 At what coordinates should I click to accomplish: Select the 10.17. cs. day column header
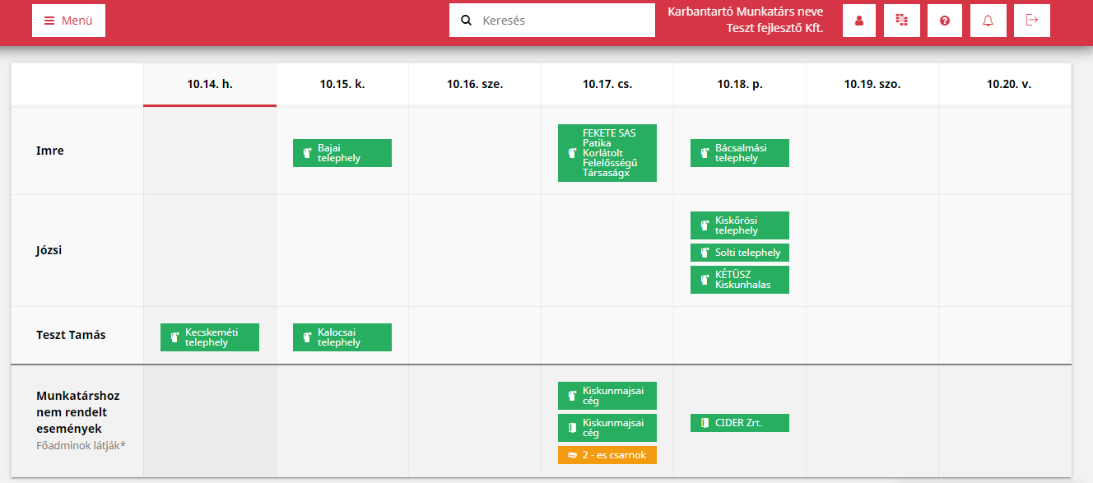[607, 84]
